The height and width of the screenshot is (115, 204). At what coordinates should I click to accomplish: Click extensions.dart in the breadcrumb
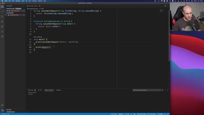coord(33,9)
